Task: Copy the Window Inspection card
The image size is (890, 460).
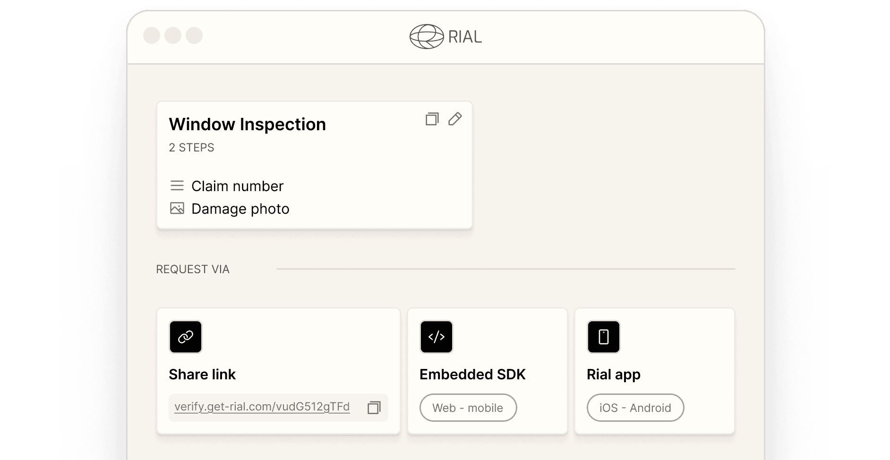Action: point(432,119)
